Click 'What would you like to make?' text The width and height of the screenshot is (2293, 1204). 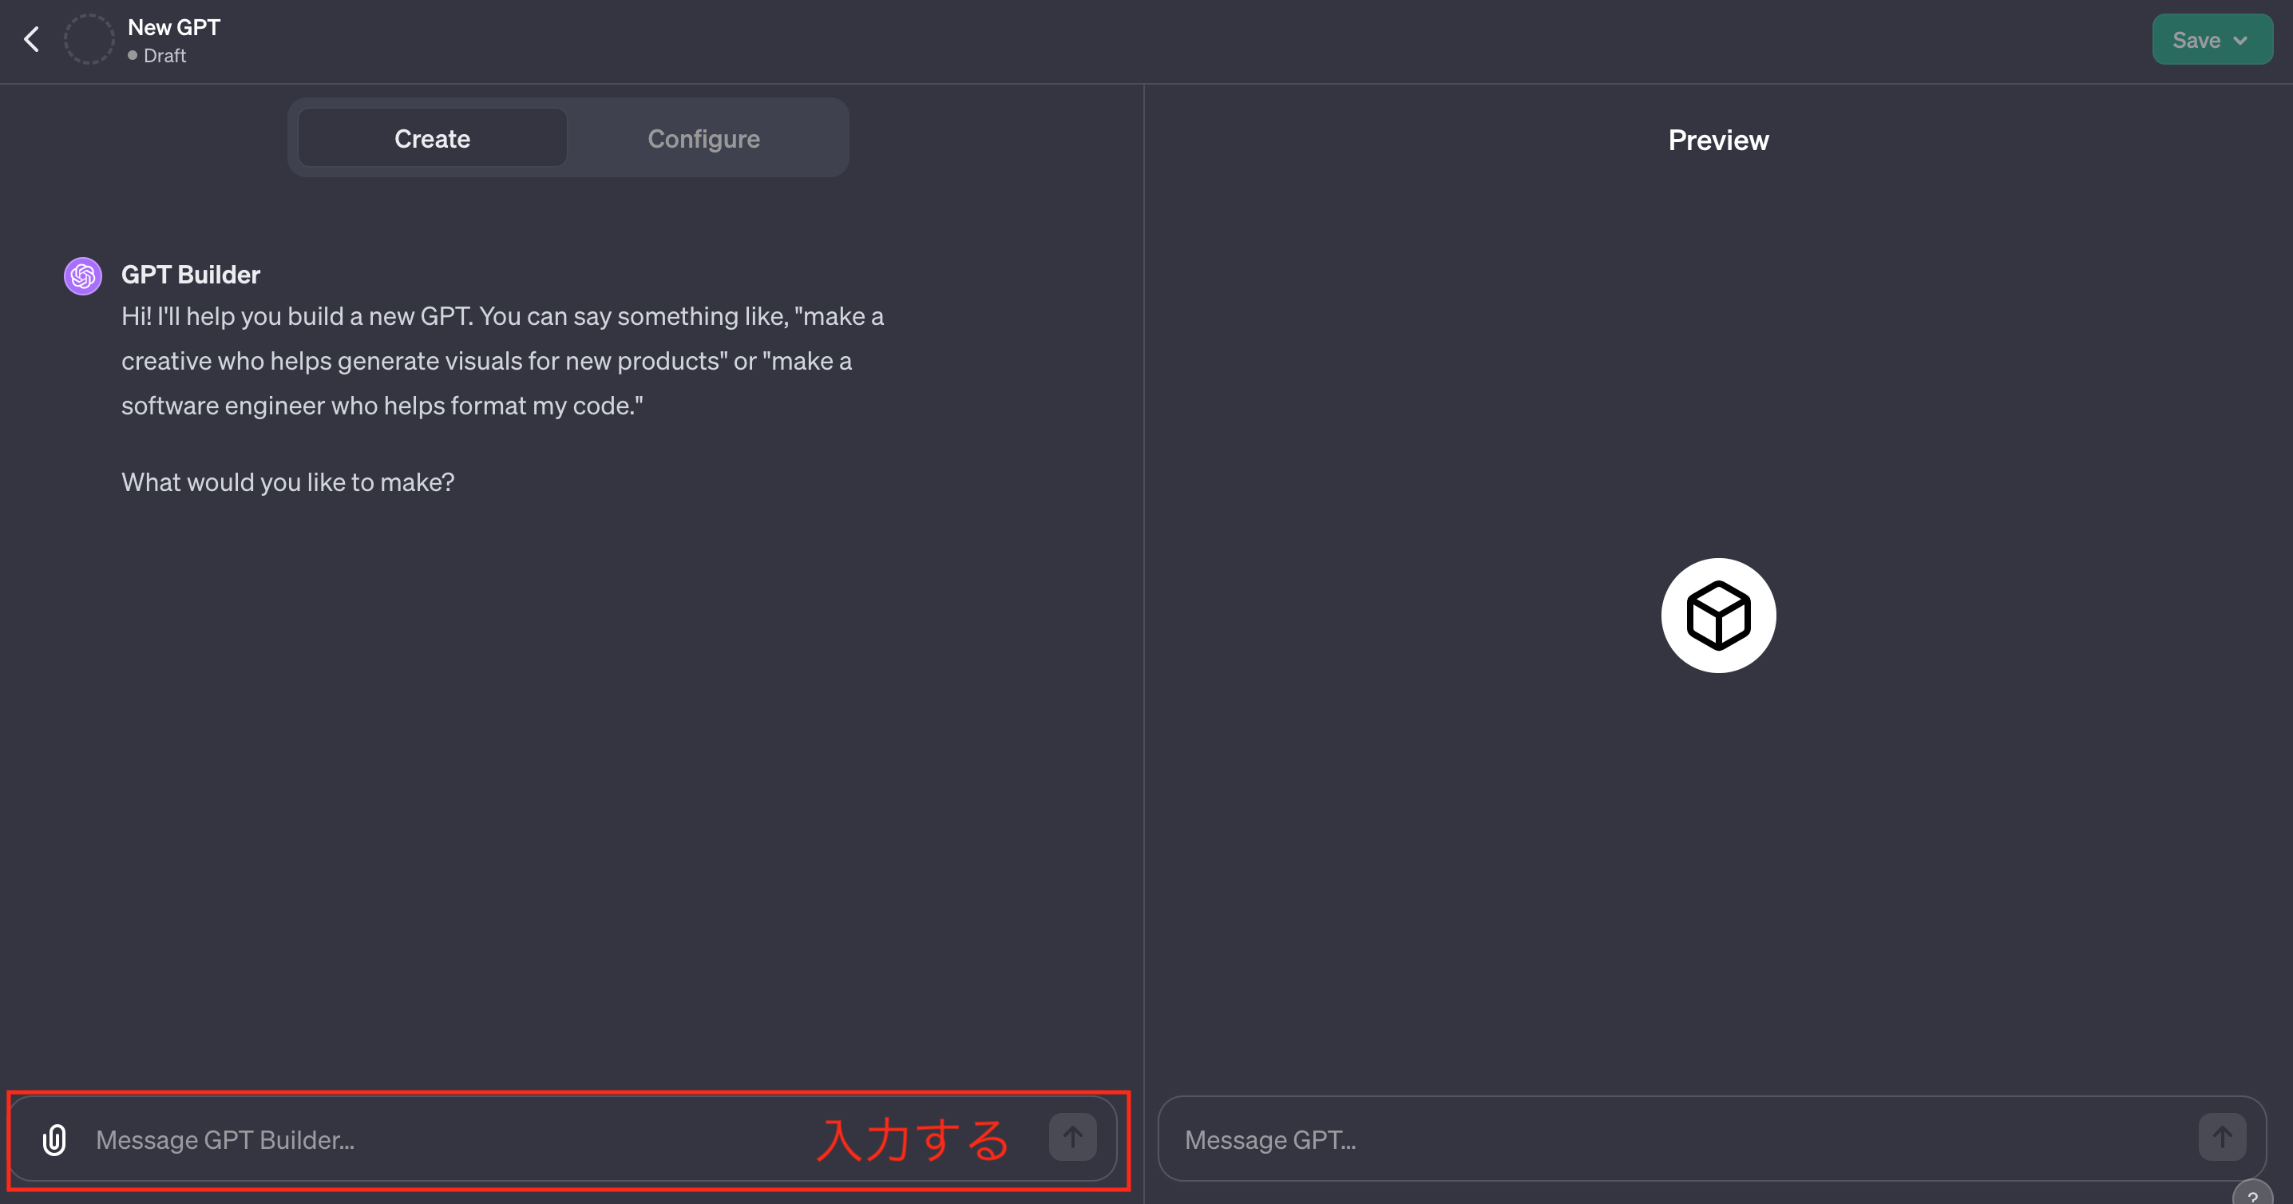pos(287,481)
